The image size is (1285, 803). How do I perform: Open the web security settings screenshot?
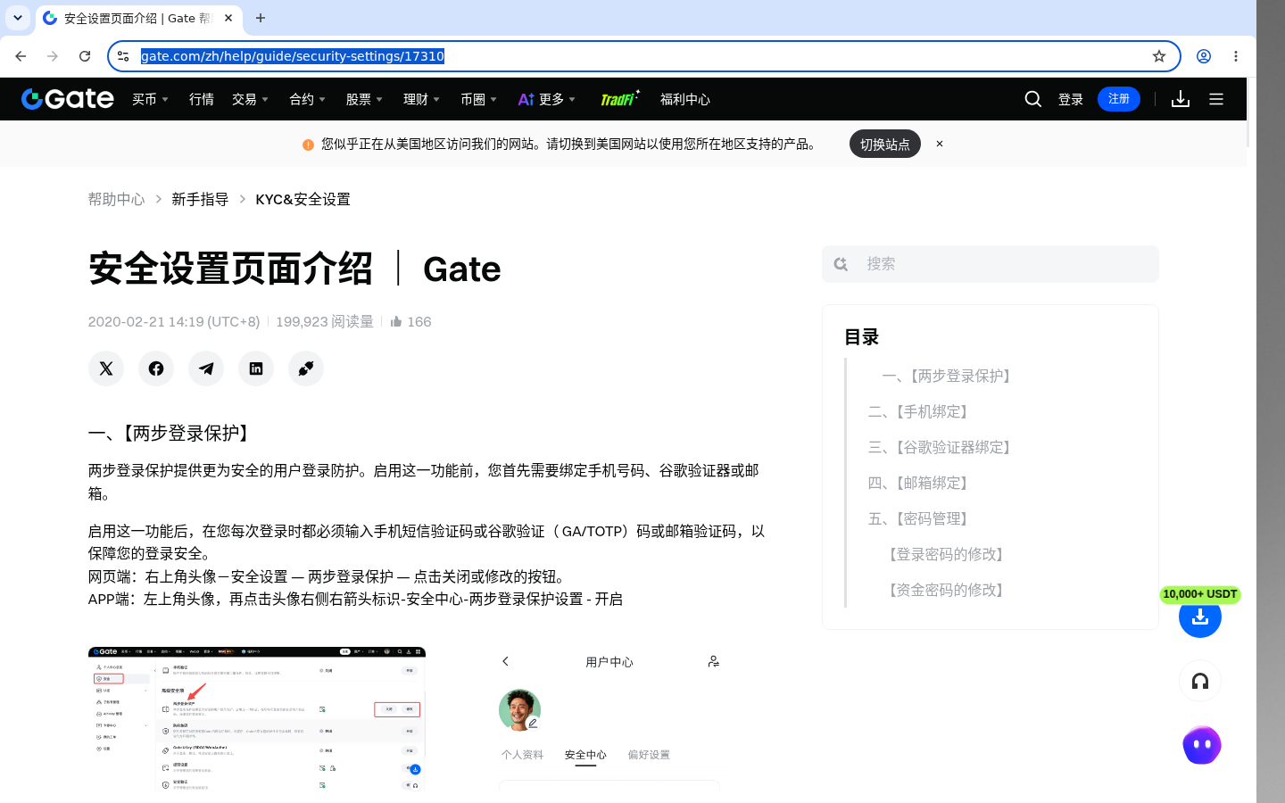pyautogui.click(x=257, y=718)
